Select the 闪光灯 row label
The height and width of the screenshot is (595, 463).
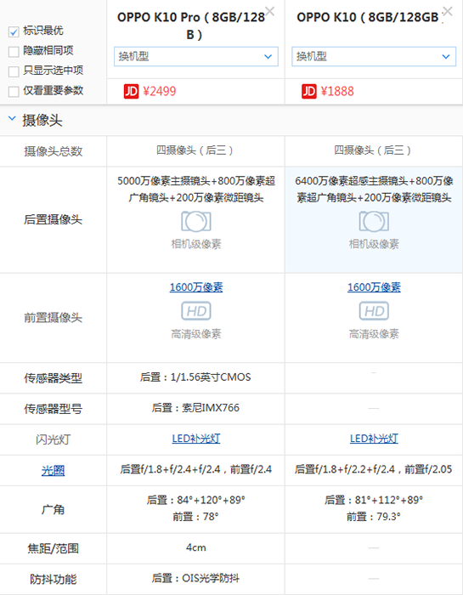[x=53, y=439]
